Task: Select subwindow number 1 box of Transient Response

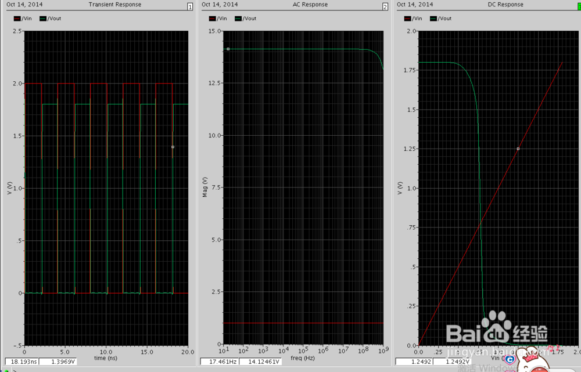Action: point(190,6)
